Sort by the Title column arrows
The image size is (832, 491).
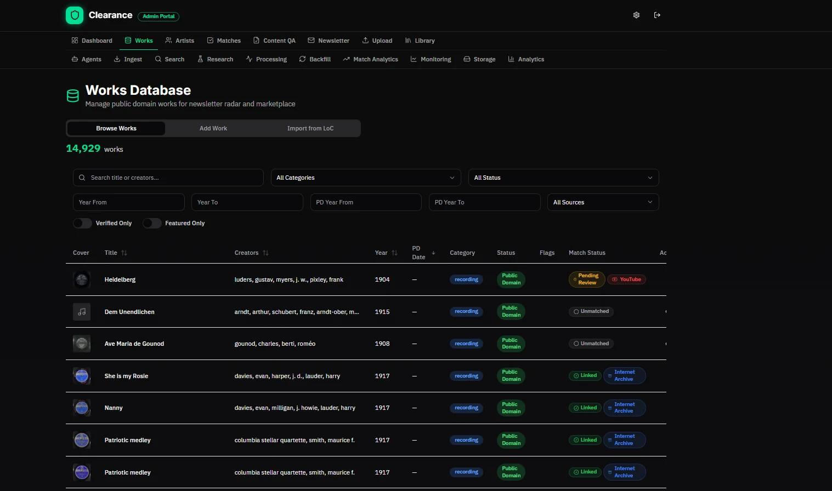click(124, 253)
